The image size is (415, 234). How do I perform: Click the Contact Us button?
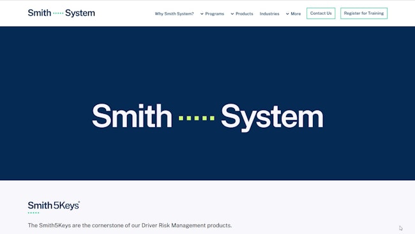pos(321,13)
